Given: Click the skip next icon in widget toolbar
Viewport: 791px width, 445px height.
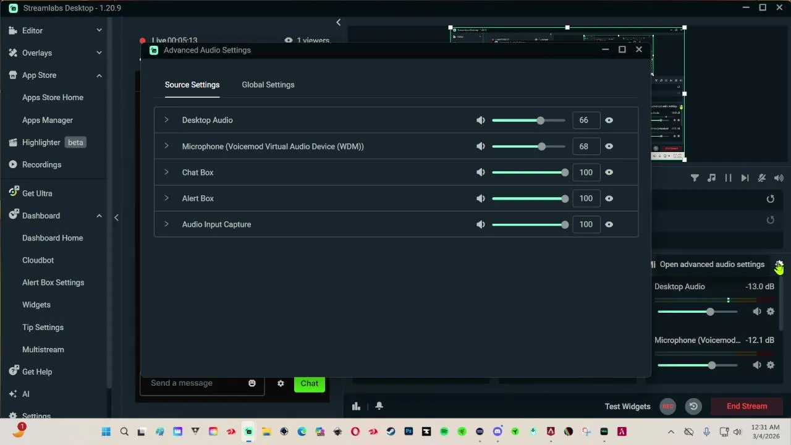Looking at the screenshot, I should [x=745, y=178].
